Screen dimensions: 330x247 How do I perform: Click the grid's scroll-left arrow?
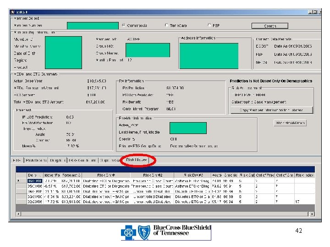click(x=18, y=214)
